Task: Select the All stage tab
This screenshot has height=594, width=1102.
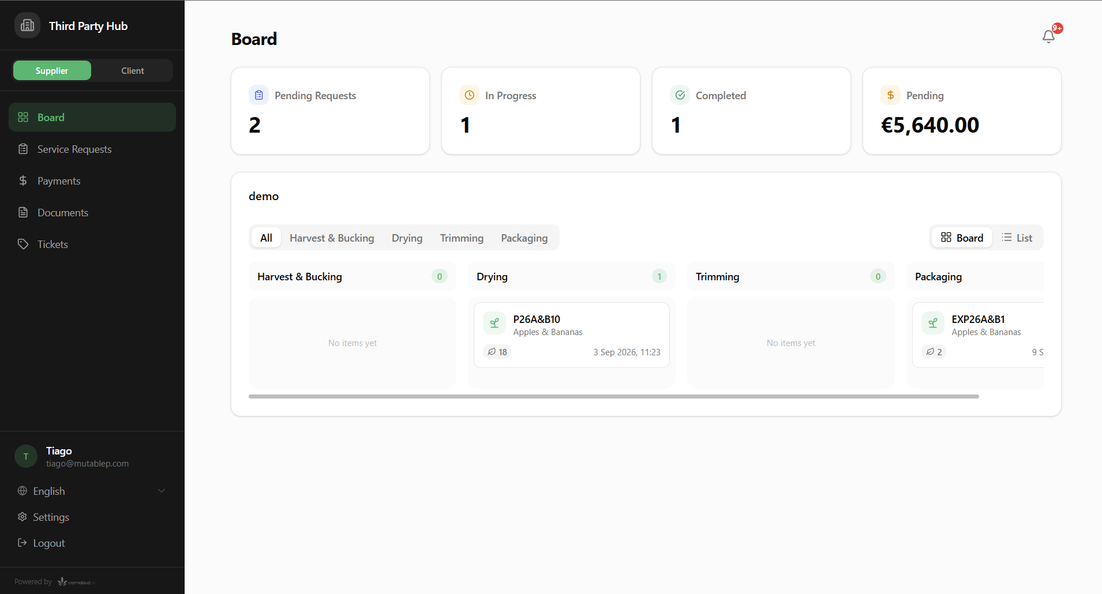Action: tap(266, 238)
